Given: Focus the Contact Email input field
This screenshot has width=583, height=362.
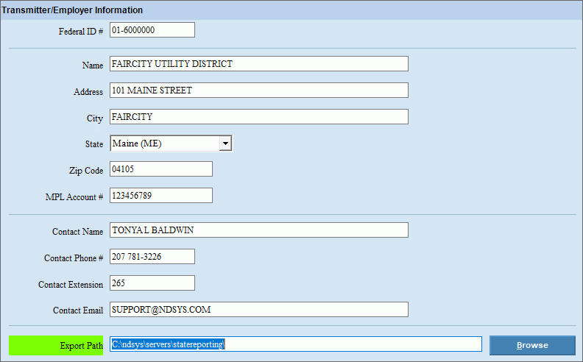Looking at the screenshot, I should point(258,310).
